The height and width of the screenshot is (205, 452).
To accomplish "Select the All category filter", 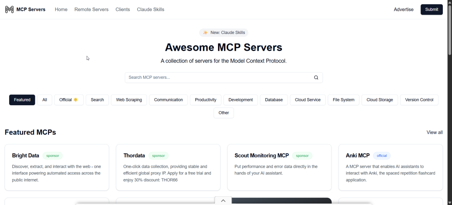I will (x=45, y=100).
